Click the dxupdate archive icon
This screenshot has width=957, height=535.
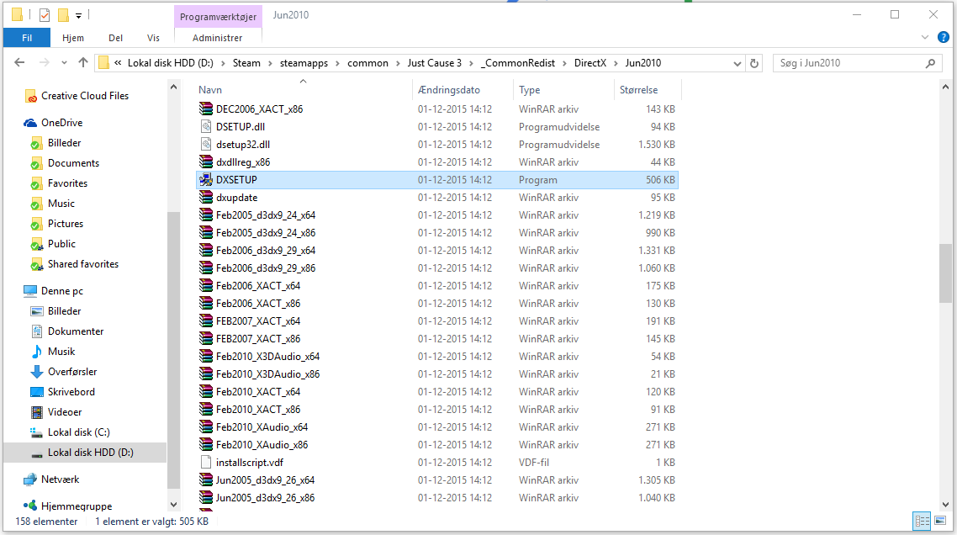(206, 198)
